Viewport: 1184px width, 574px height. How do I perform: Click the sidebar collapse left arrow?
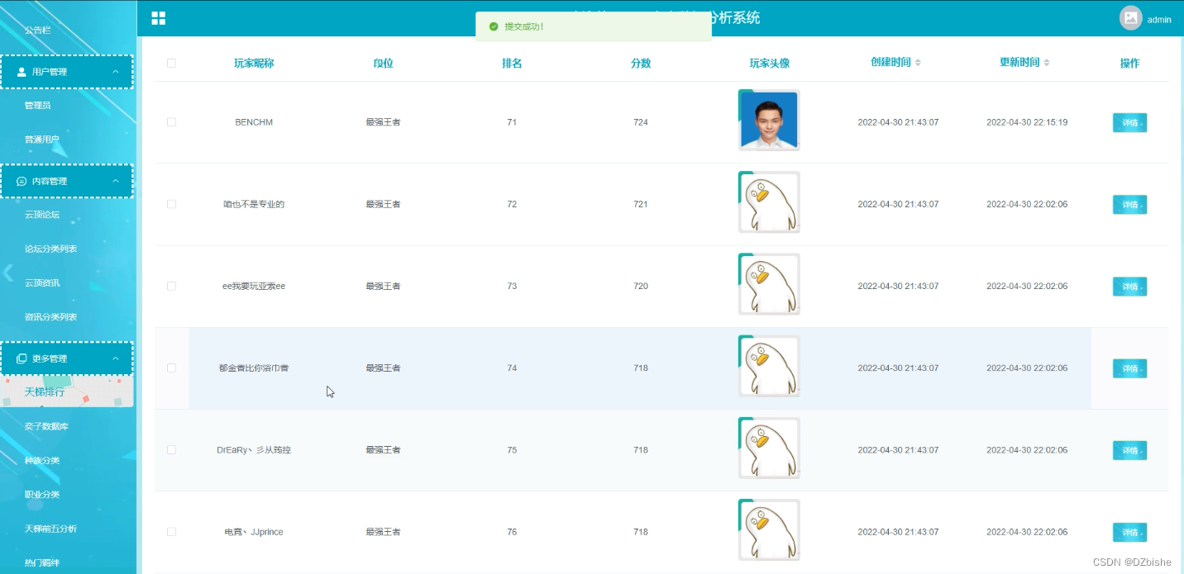[8, 273]
